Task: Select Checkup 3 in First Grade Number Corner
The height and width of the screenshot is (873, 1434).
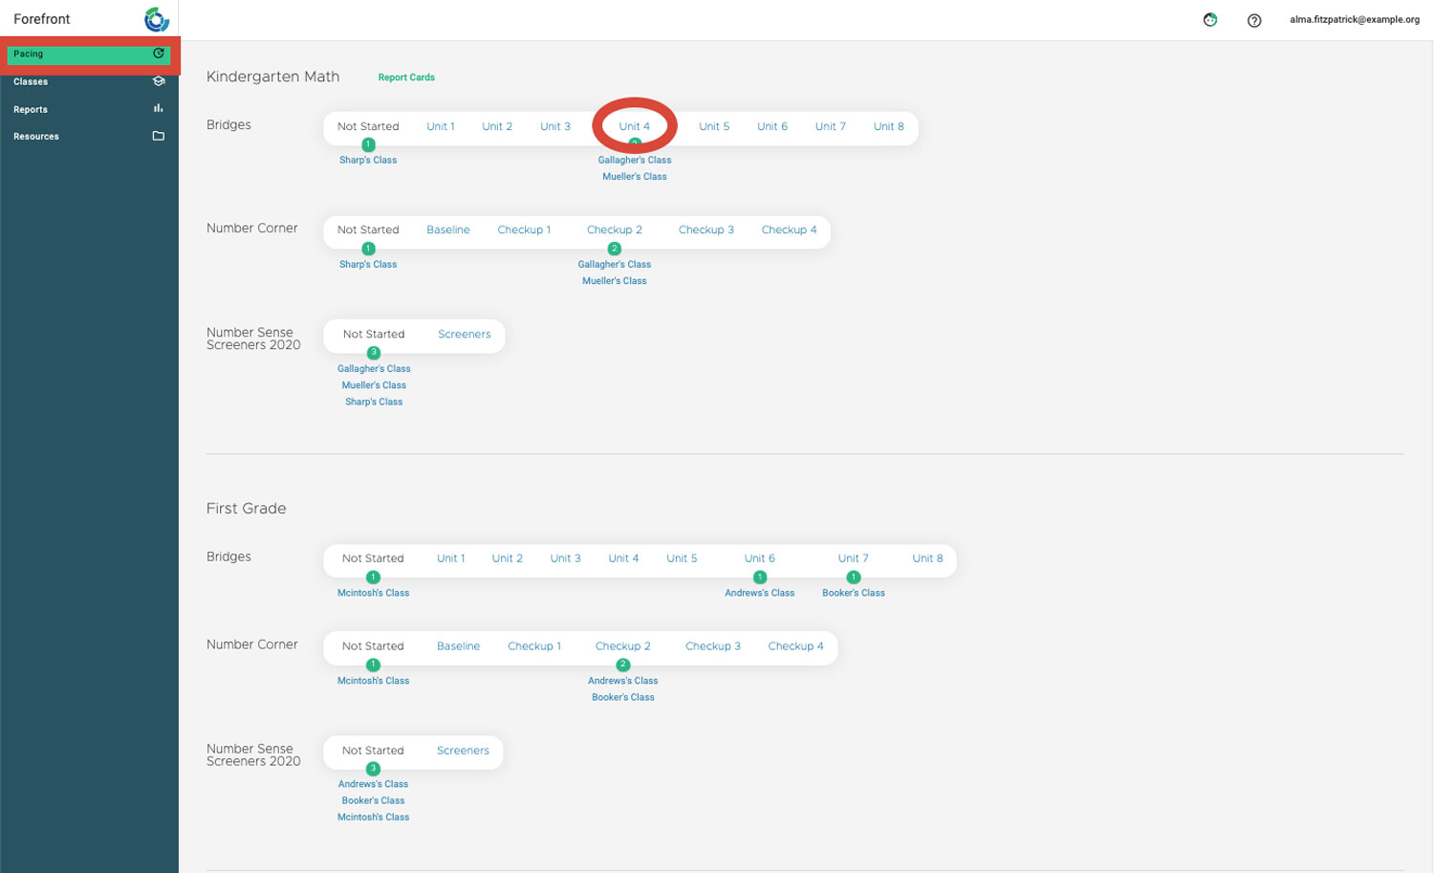Action: pos(713,646)
